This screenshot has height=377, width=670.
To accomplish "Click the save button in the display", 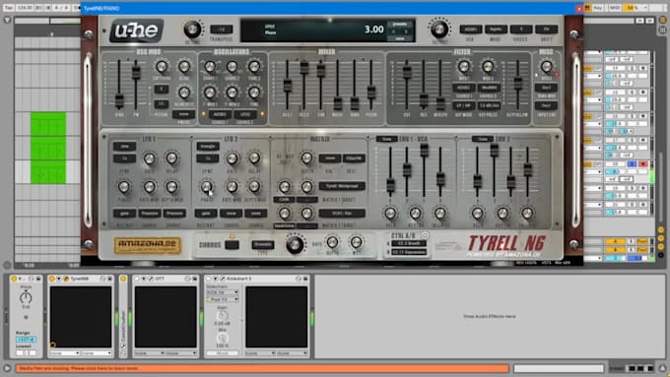I will (x=400, y=38).
